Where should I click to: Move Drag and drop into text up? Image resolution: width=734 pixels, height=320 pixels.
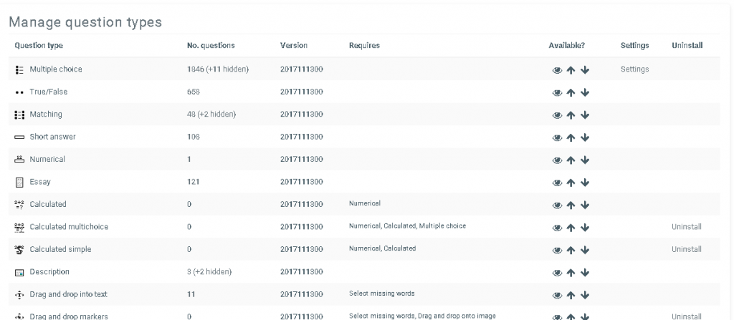tap(571, 295)
